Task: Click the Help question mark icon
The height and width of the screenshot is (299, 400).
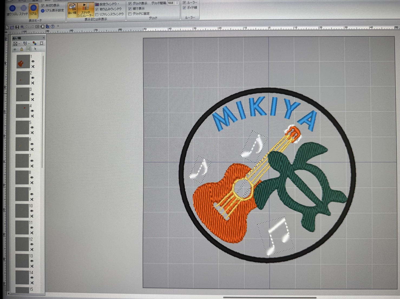Action: pyautogui.click(x=53, y=26)
